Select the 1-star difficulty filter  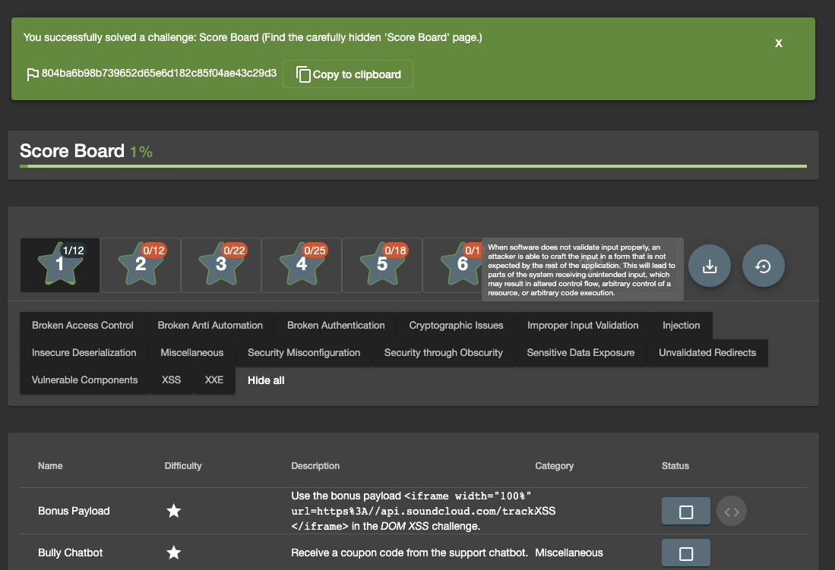(x=60, y=265)
